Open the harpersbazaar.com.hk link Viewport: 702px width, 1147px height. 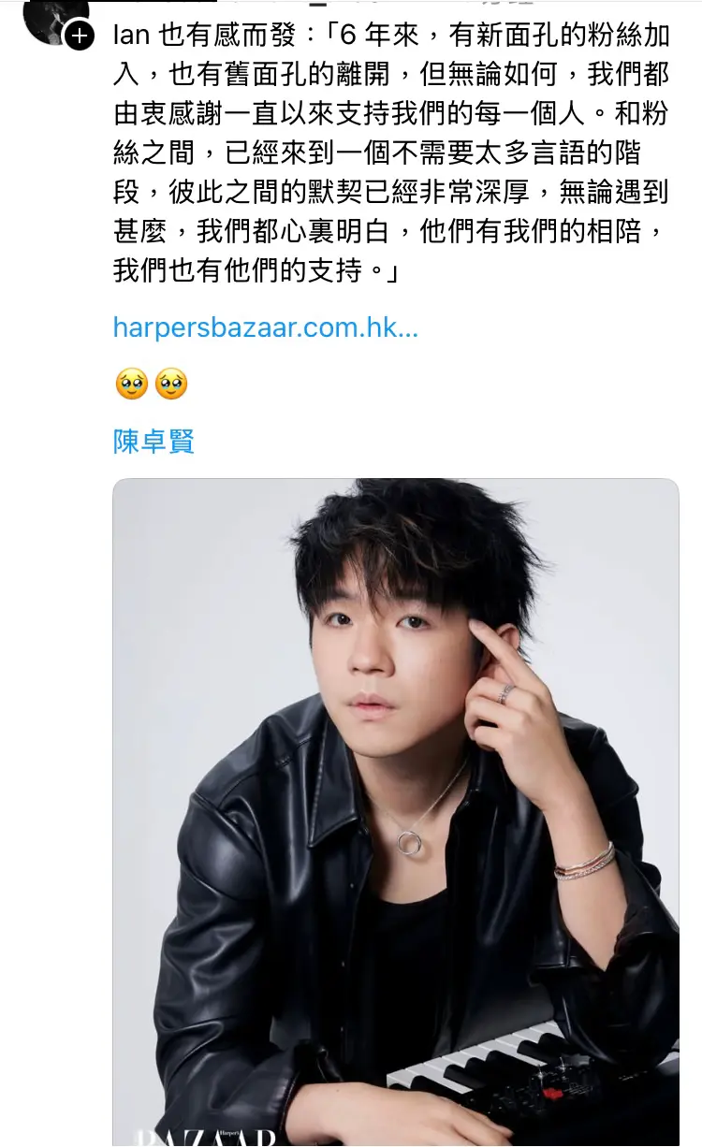tap(265, 327)
